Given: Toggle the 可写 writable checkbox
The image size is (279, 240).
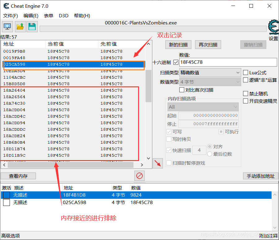Looking at the screenshot, I should coord(169,132).
